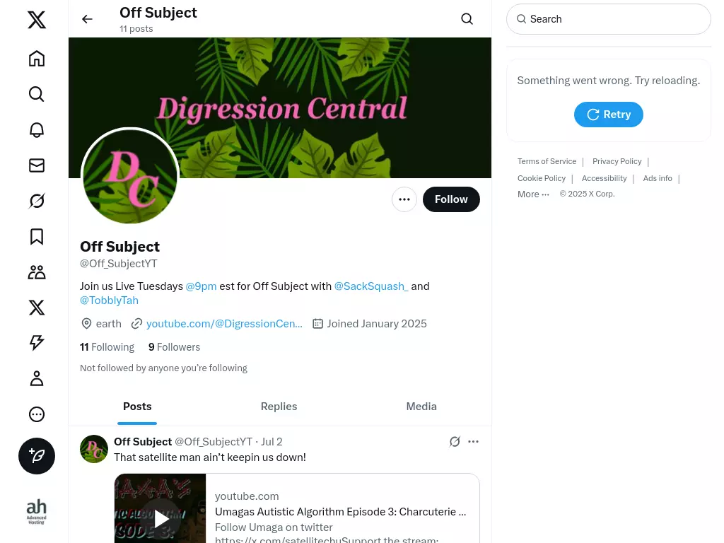Click into the Search input field
This screenshot has width=724, height=543.
pyautogui.click(x=608, y=19)
